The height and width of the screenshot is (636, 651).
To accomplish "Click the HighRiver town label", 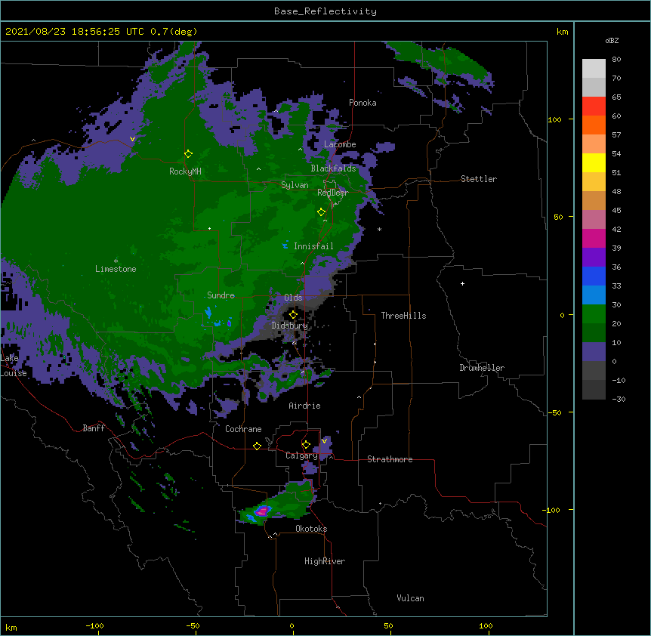I will pyautogui.click(x=325, y=561).
